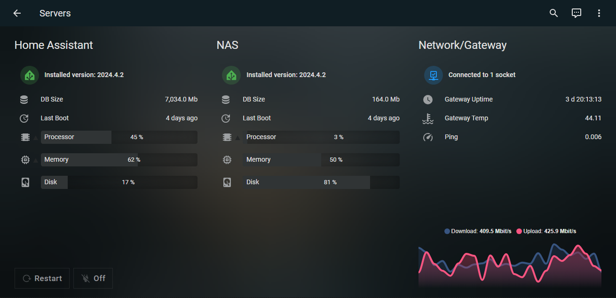The image size is (616, 298).
Task: Click the network speed graph
Action: (x=510, y=266)
